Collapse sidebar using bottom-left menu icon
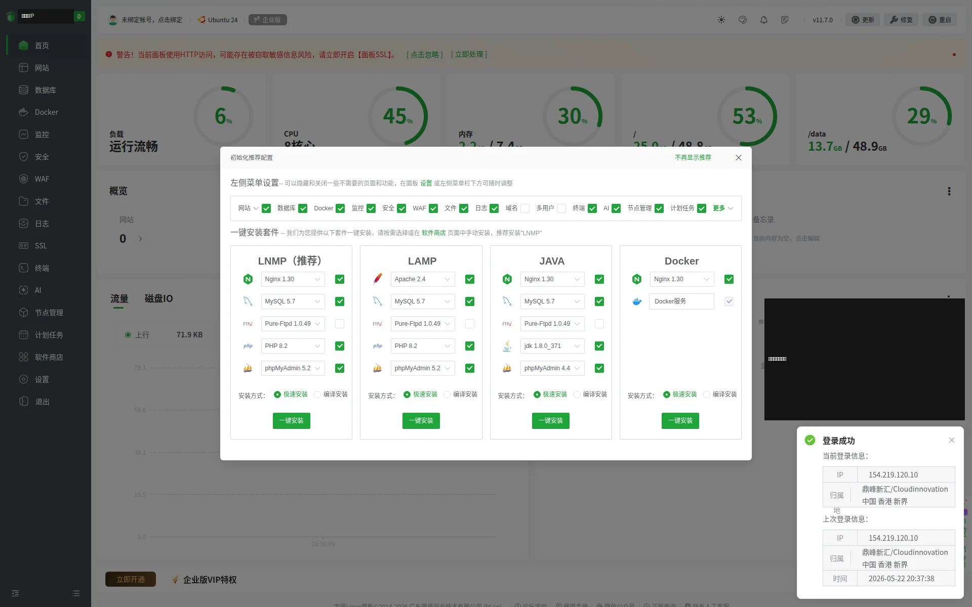The height and width of the screenshot is (607, 972). click(15, 593)
